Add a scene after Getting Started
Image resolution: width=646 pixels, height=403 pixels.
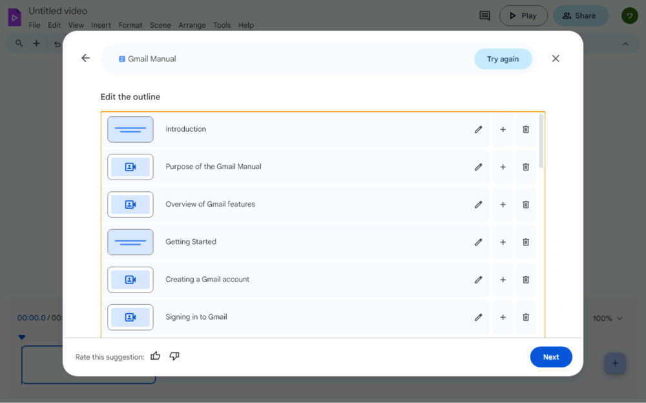click(x=503, y=242)
